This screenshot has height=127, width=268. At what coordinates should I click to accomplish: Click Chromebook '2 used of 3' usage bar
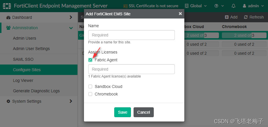click(244, 36)
